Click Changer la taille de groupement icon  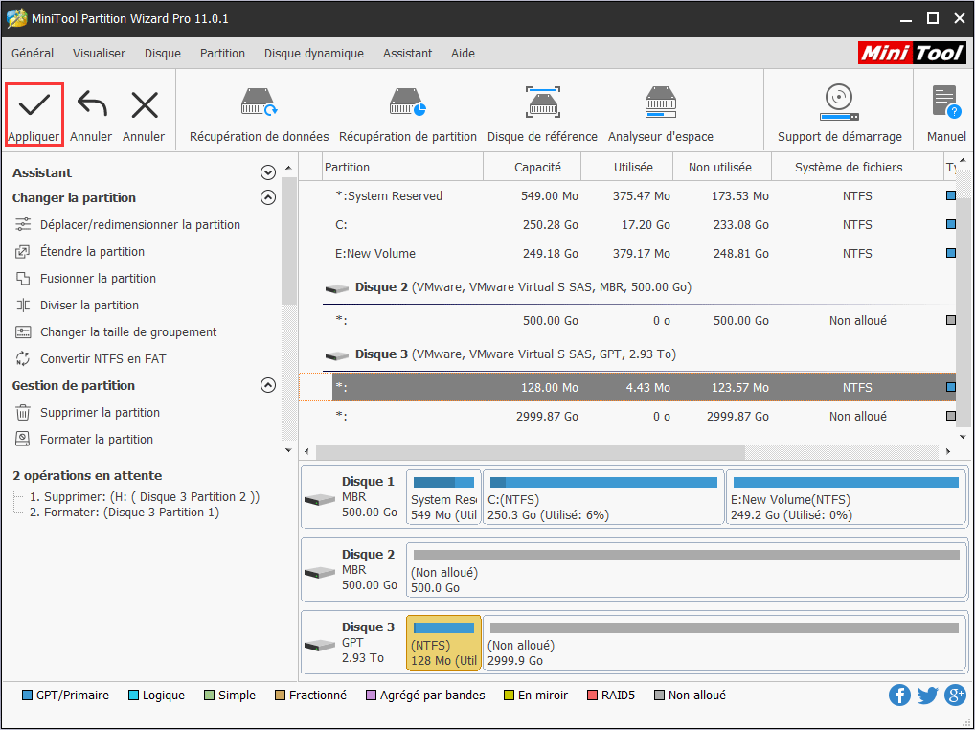pos(23,331)
